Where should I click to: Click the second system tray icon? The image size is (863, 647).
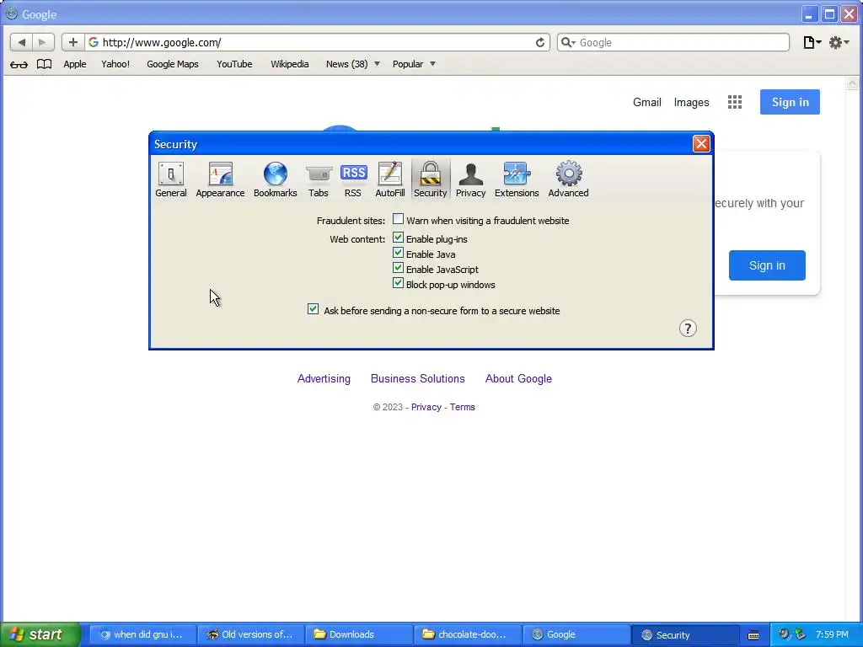click(x=801, y=634)
